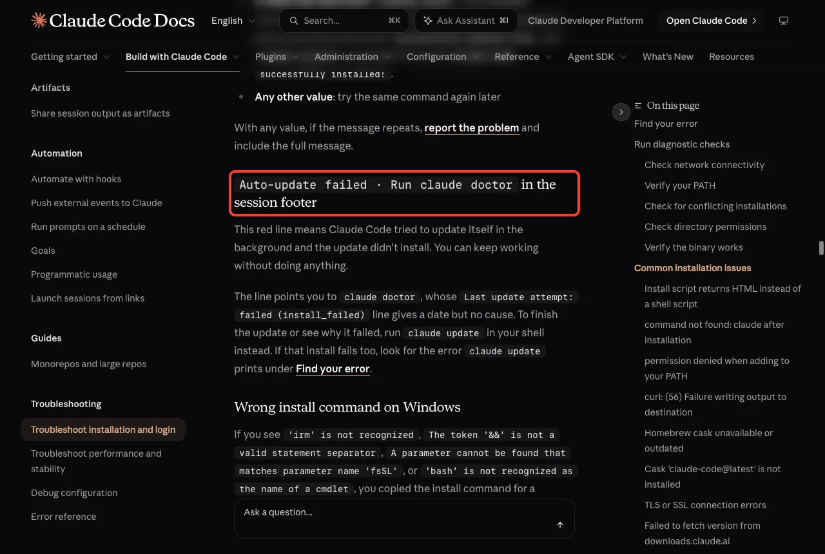
Task: Expand the Plugins menu
Action: pos(277,57)
